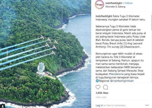Click the caption author name indoflashlight
Image resolution: width=152 pixels, height=108 pixels.
104,16
